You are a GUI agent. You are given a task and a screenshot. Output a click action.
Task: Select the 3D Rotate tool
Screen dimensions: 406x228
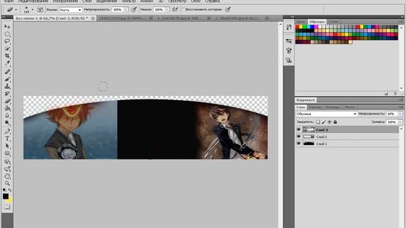(x=7, y=161)
